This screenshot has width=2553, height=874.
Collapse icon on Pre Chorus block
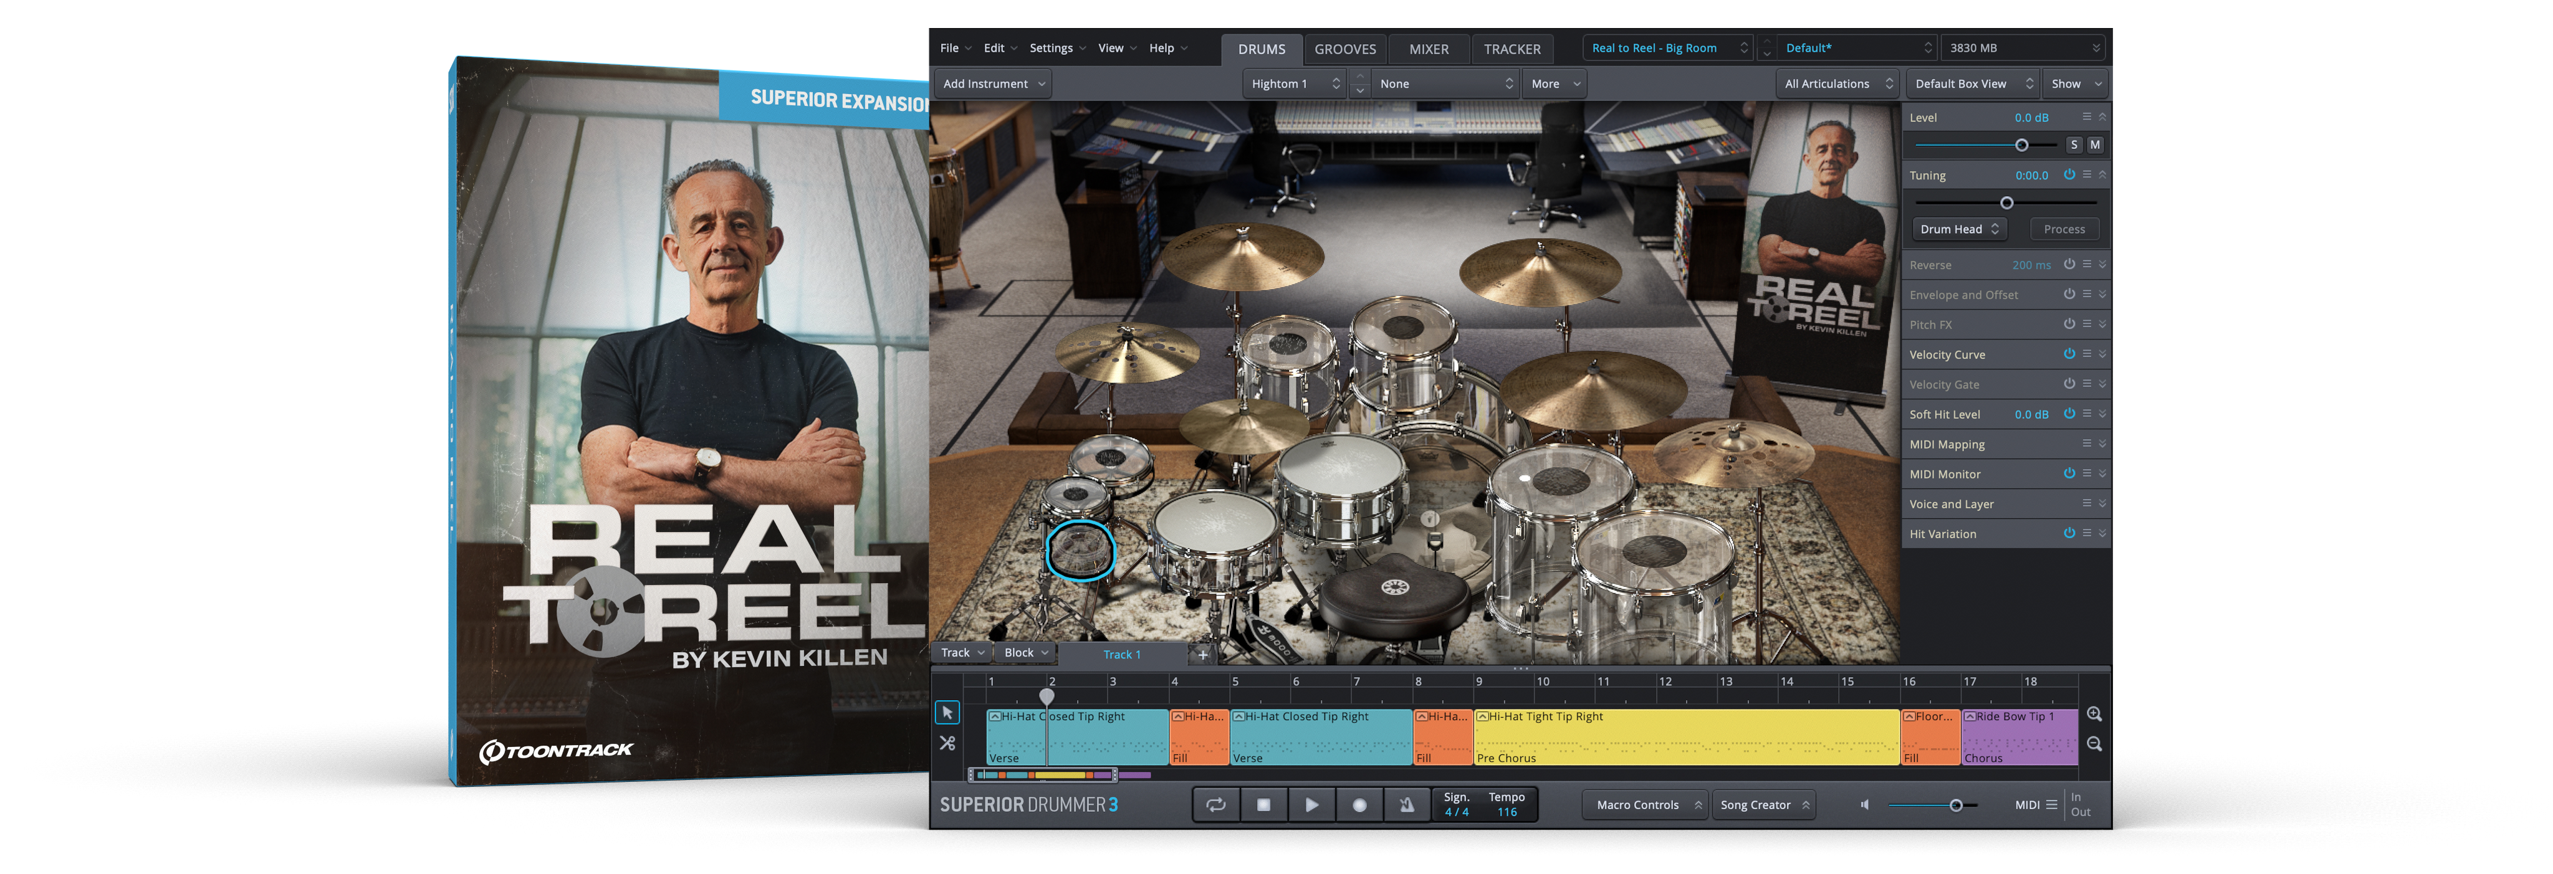(x=1482, y=716)
